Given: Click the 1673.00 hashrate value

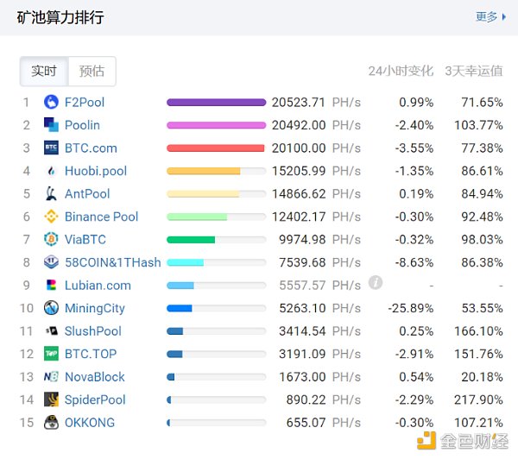Looking at the screenshot, I should [302, 377].
